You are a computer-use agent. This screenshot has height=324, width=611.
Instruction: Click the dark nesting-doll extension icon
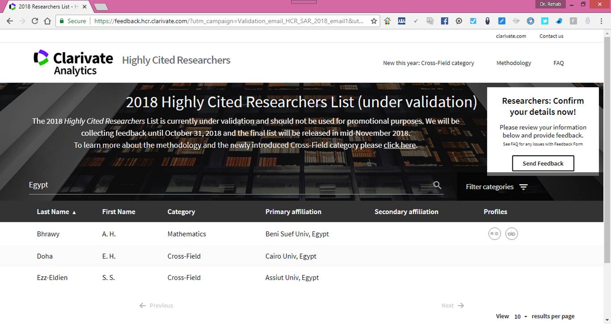(487, 21)
